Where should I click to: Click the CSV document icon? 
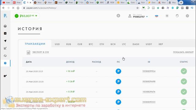click(28, 53)
